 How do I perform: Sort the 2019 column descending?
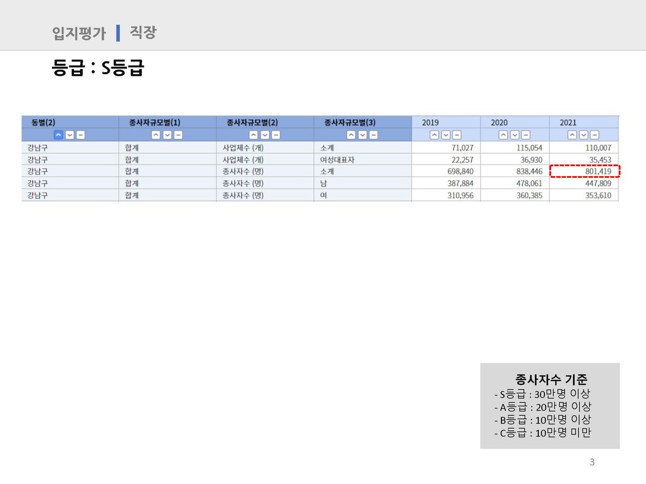[446, 135]
